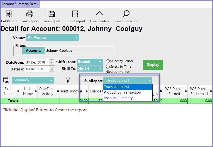
Task: Switch to the Account Summary Detail tab
Action: click(20, 4)
